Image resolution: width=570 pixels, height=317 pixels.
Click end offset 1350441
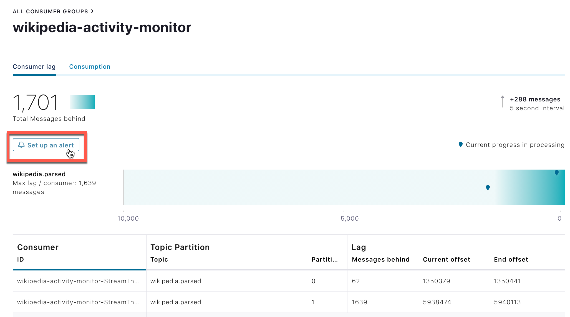click(507, 281)
